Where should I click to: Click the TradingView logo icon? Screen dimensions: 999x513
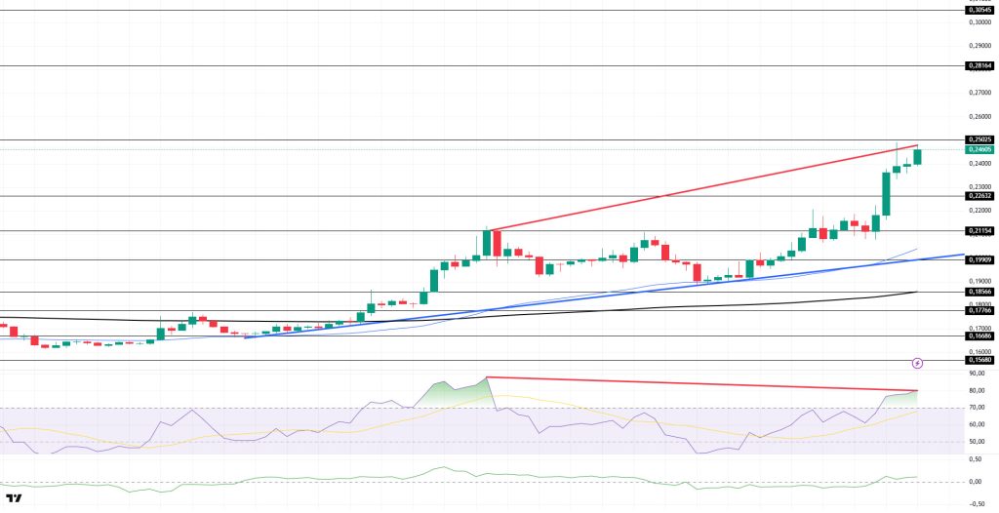coord(14,498)
